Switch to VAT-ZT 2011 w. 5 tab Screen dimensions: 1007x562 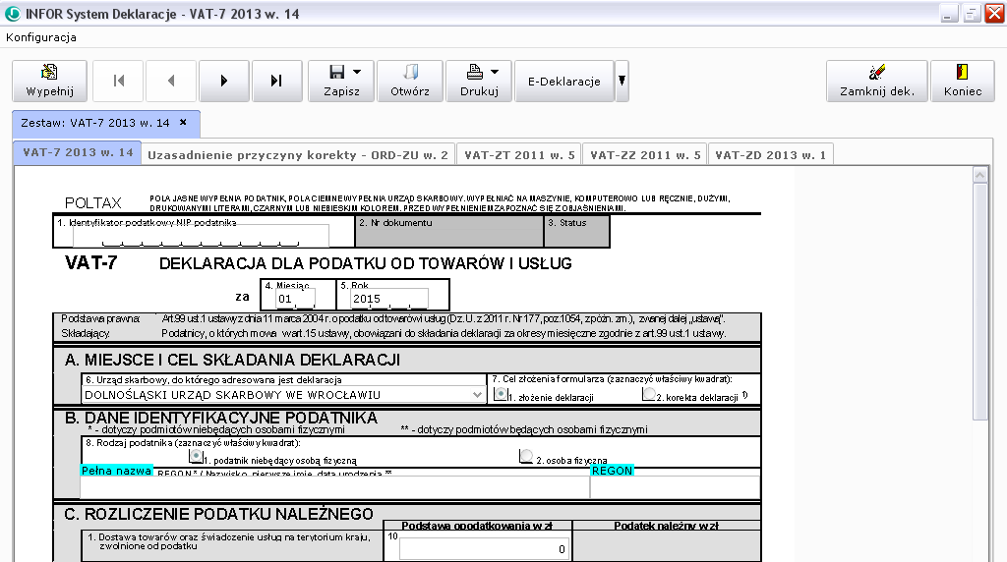pos(519,154)
